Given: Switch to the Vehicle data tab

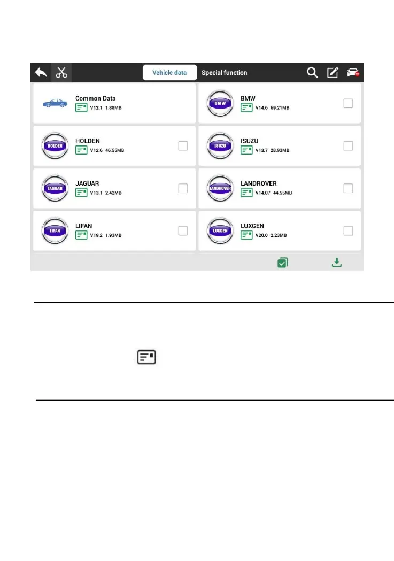Looking at the screenshot, I should point(169,73).
